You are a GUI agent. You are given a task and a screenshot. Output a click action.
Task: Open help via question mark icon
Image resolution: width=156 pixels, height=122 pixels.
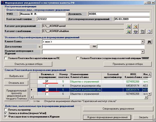coord(149,31)
